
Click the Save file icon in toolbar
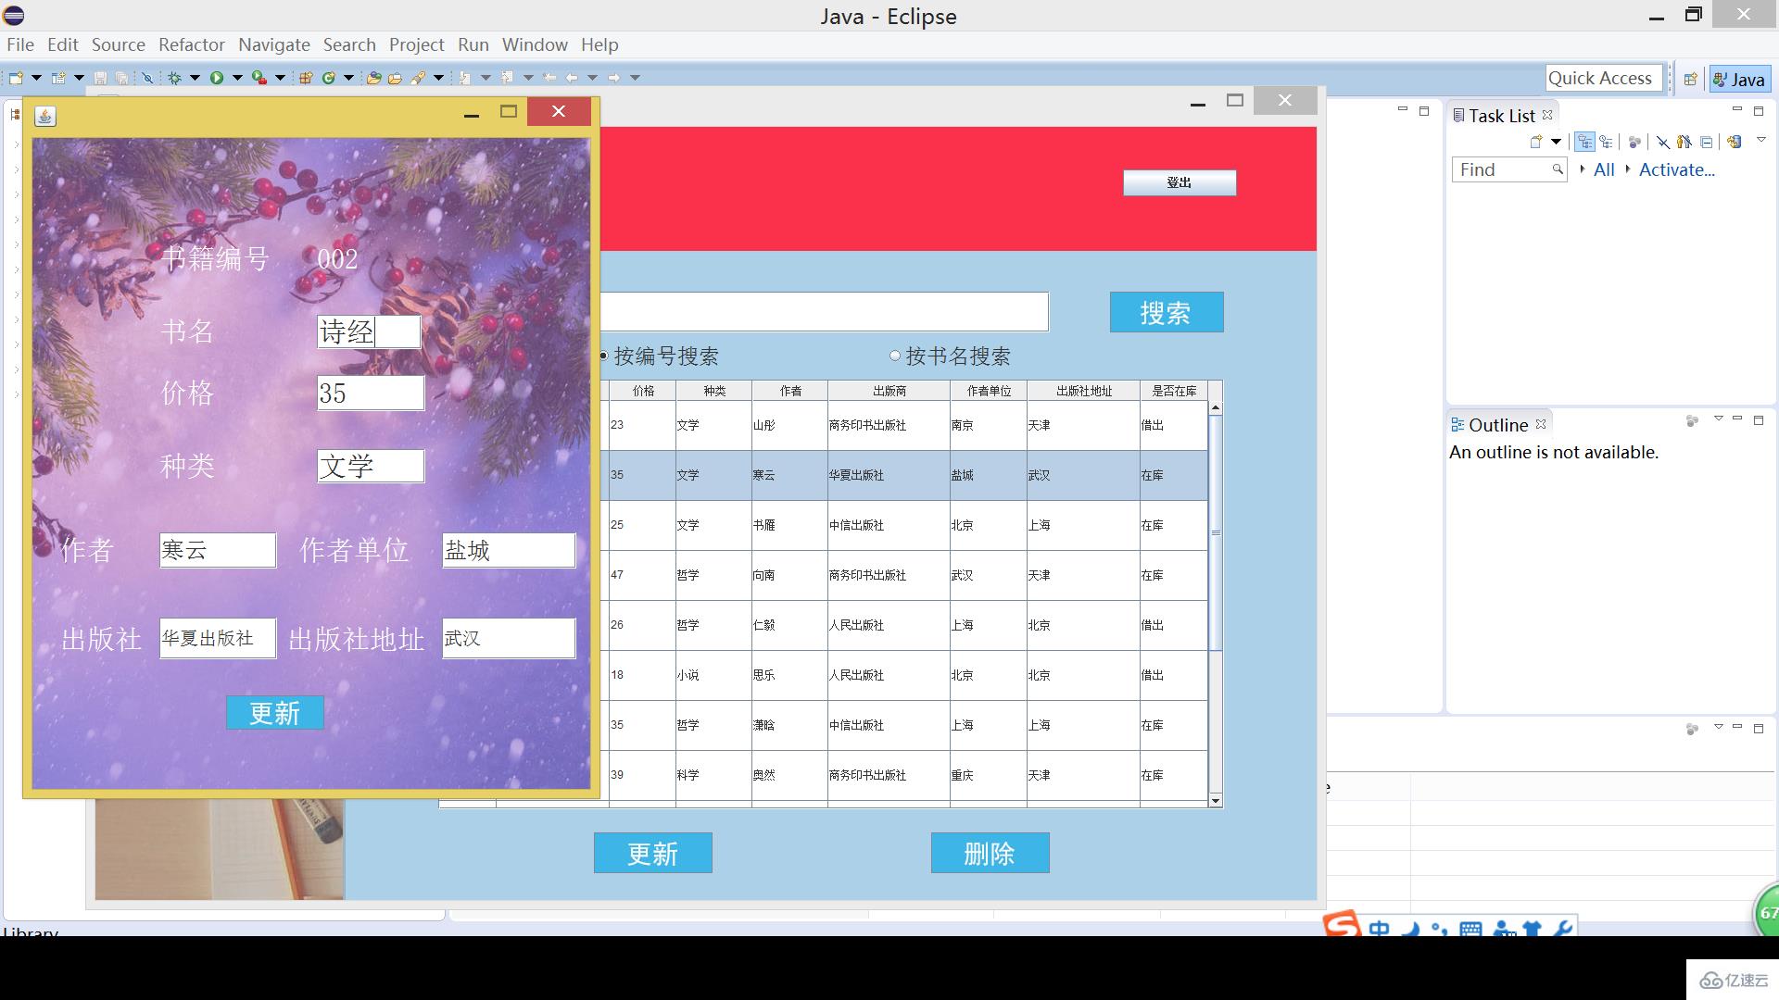[99, 76]
